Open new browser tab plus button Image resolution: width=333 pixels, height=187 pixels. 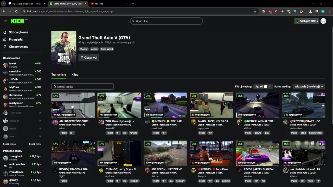click(133, 4)
